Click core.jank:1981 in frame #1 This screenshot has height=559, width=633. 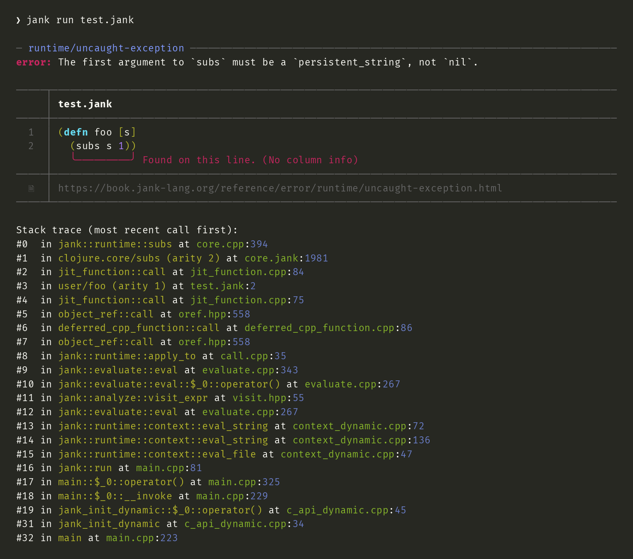tap(286, 258)
